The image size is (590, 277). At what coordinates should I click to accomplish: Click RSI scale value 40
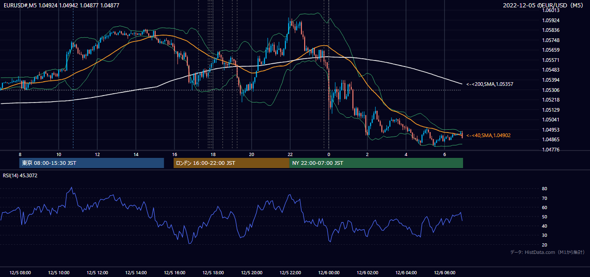click(x=544, y=226)
